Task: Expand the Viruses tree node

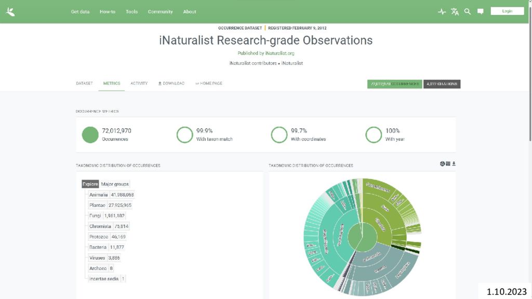Action: point(97,257)
